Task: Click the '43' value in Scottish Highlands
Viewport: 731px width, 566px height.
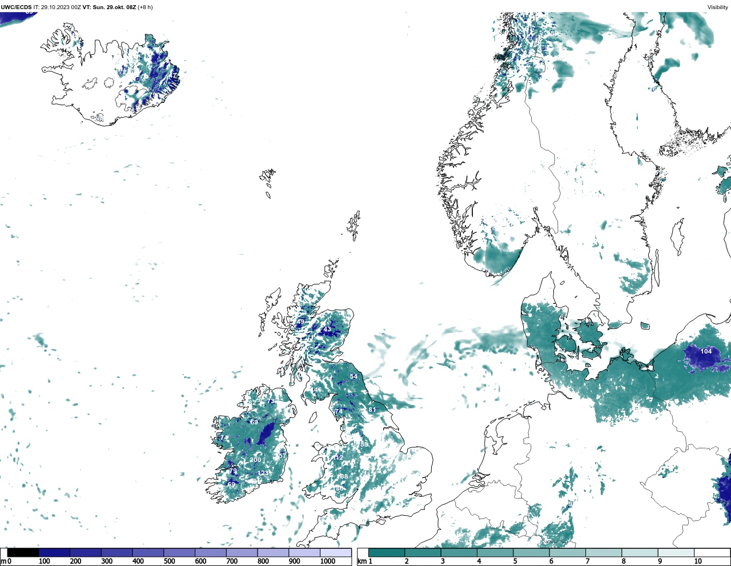Action: tap(327, 330)
